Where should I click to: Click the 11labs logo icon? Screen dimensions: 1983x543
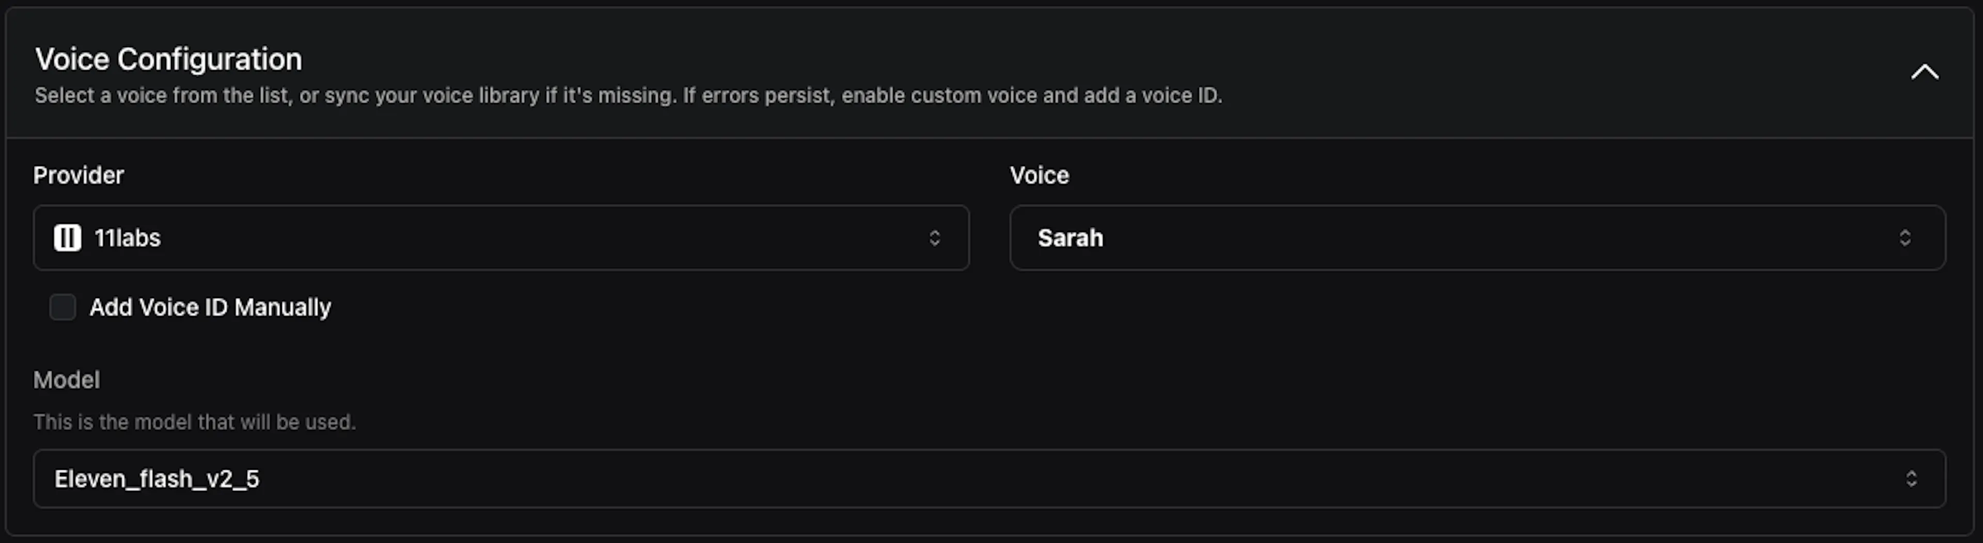(x=68, y=238)
